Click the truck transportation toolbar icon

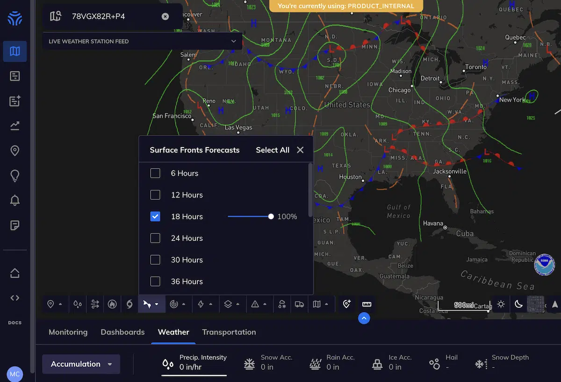click(299, 304)
